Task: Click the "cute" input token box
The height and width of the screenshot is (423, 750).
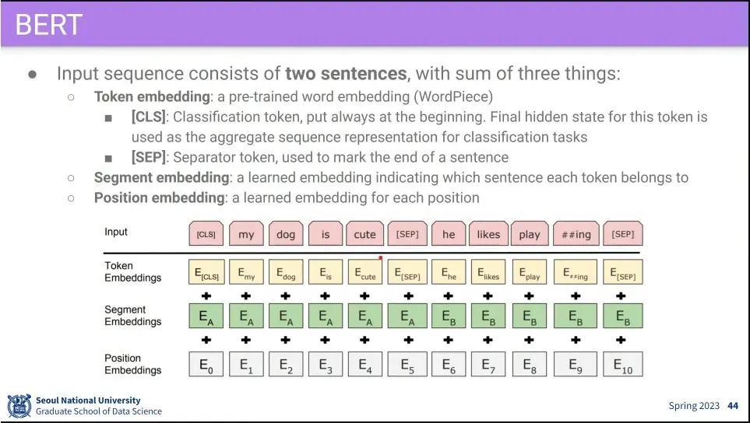Action: click(x=364, y=234)
